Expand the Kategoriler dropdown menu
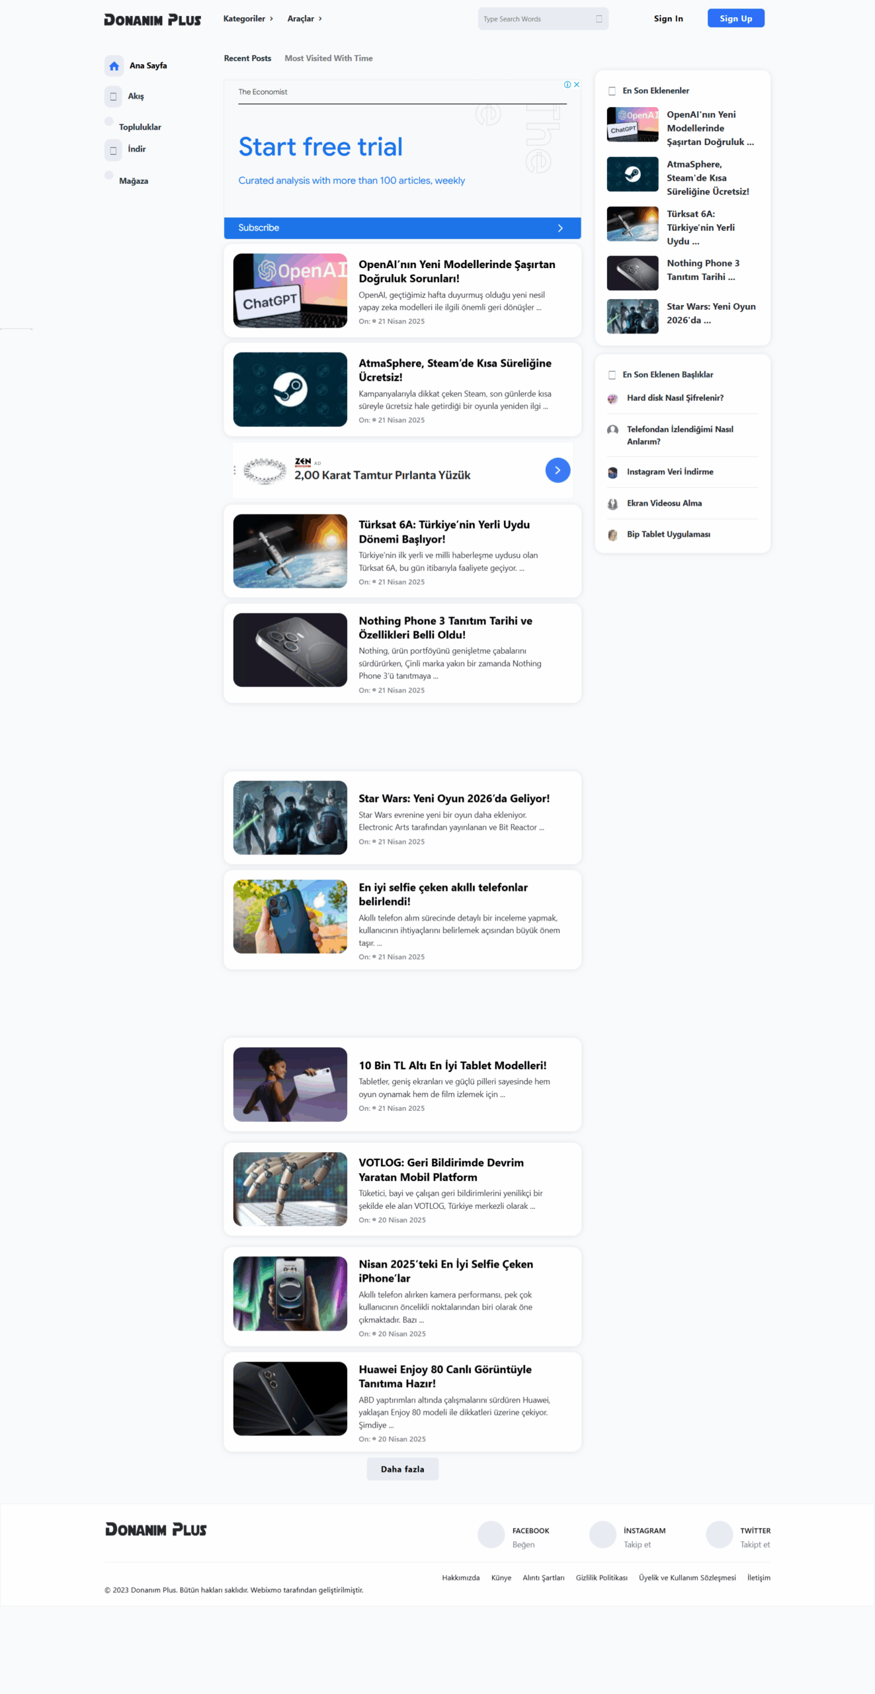 (x=248, y=19)
